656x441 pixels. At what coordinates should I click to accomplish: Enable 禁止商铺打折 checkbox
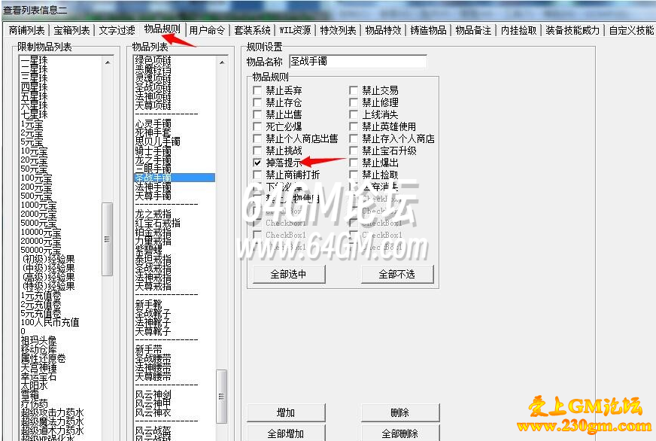[257, 175]
